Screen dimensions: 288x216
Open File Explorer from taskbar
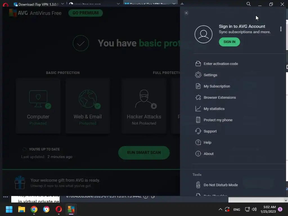pyautogui.click(x=21, y=209)
